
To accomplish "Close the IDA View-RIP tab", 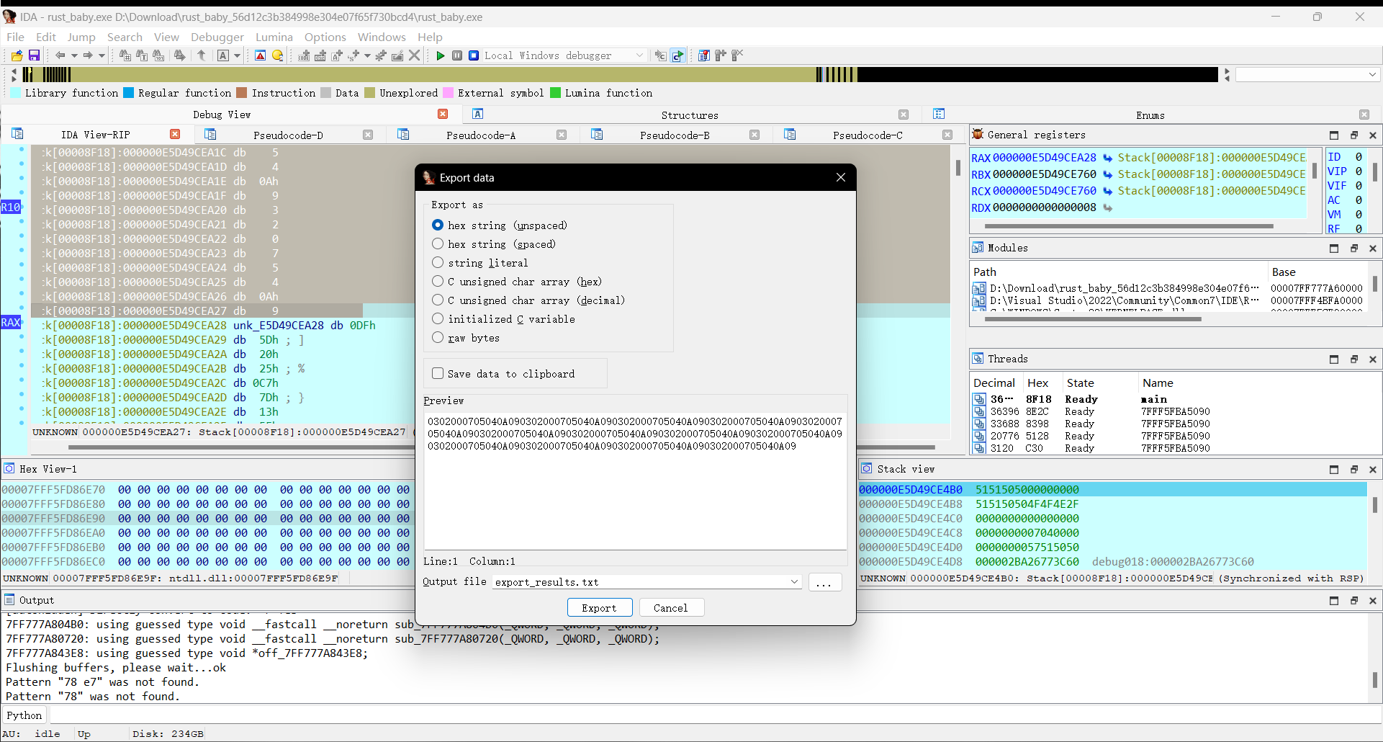I will (175, 134).
